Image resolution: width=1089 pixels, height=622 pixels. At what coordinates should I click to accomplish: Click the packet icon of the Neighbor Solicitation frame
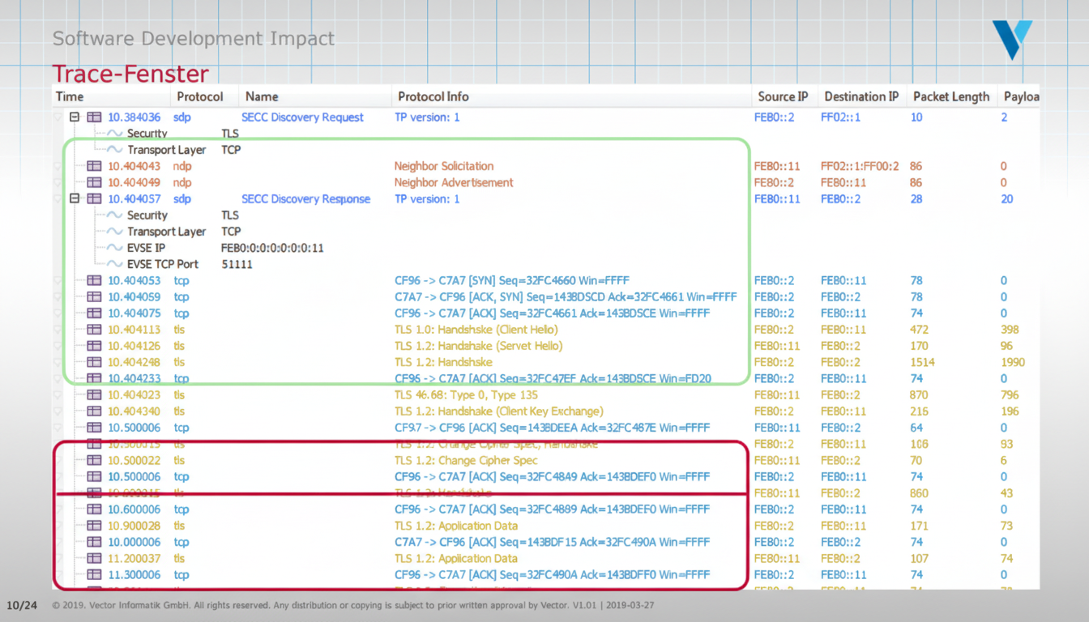(94, 166)
